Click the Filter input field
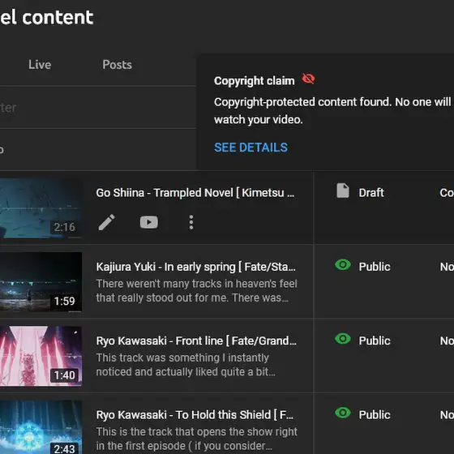The height and width of the screenshot is (454, 454). [98, 107]
